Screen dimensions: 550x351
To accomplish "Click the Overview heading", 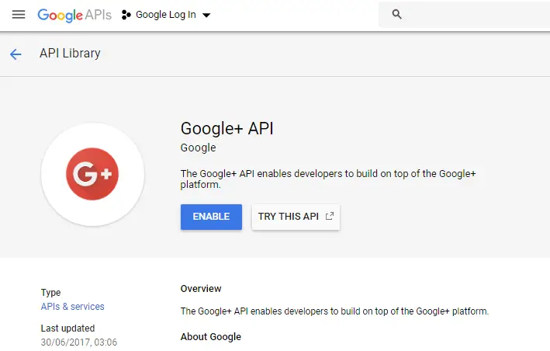I will pos(201,289).
